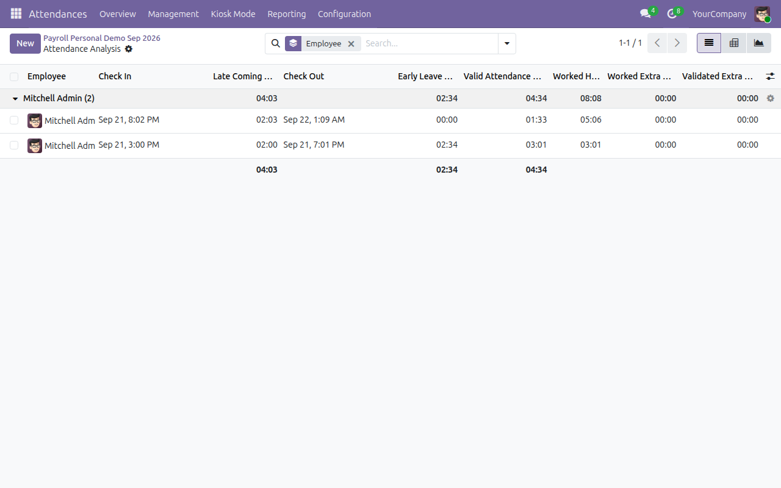The width and height of the screenshot is (781, 488).
Task: Click the Attendances app title
Action: pos(58,13)
